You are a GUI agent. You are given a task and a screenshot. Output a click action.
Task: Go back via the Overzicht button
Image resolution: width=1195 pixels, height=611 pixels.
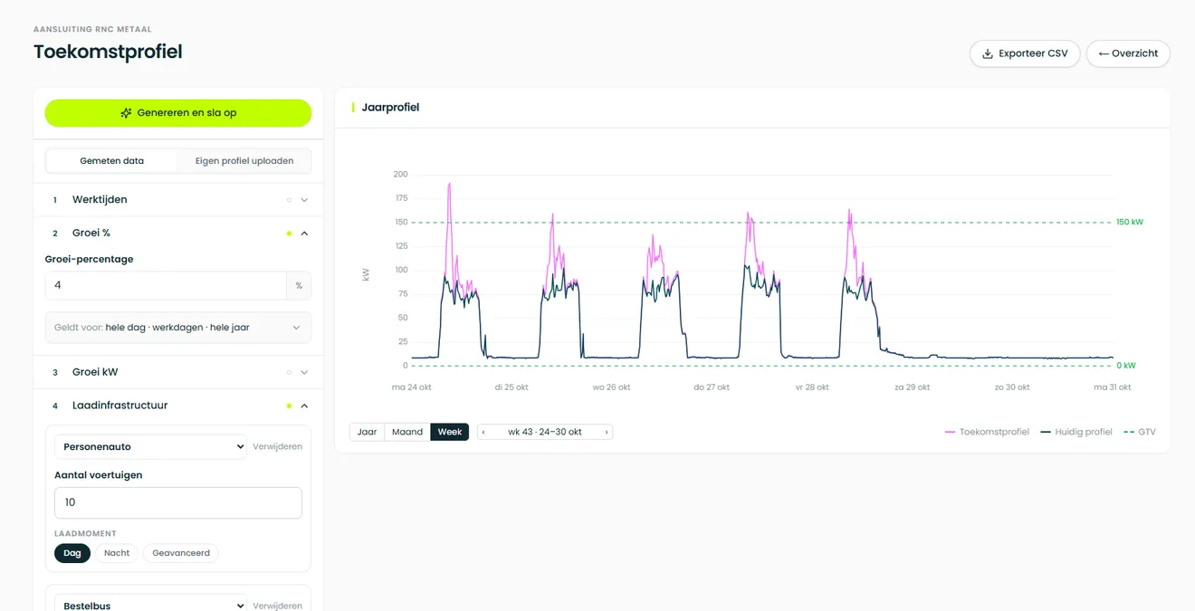1128,53
